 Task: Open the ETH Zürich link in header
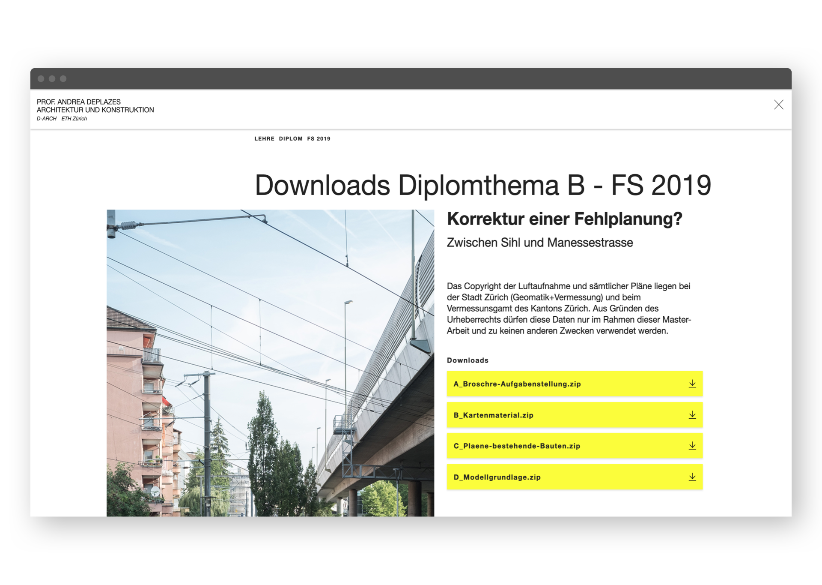[x=74, y=119]
